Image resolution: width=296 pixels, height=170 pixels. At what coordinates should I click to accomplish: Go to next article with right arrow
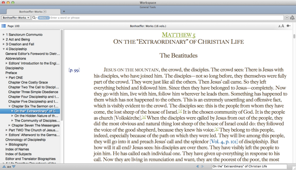(x=203, y=167)
